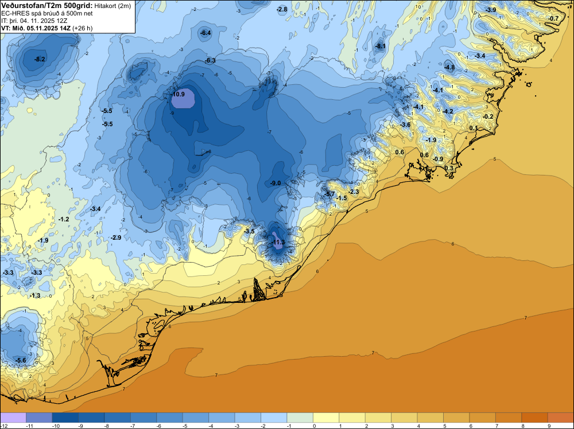Click the initial time line IT: þri. 04. 11. 2025 12Z
Viewport: 574px width, 429px height.
[x=34, y=21]
